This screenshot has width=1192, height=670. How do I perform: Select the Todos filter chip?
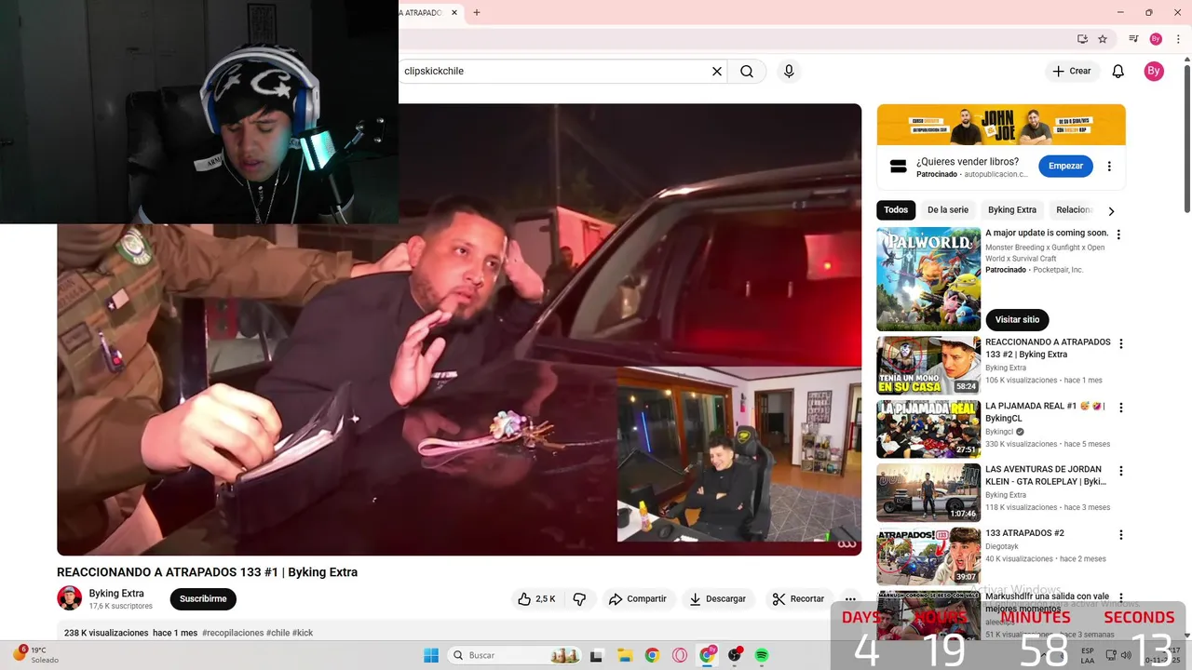(x=896, y=210)
